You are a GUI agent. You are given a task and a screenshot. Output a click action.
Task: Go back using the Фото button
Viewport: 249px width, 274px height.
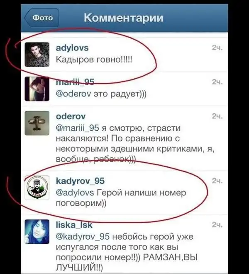[x=41, y=18]
